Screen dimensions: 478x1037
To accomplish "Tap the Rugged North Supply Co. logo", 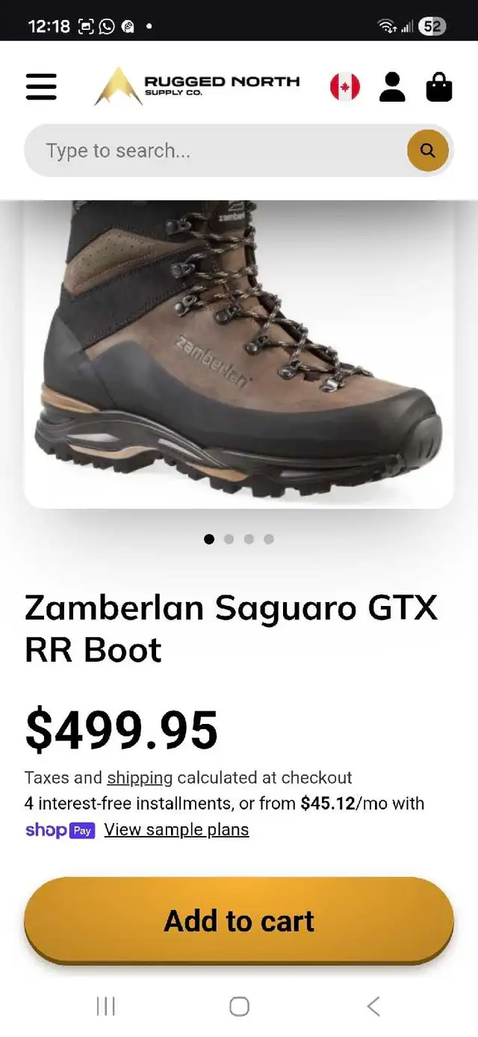I will pyautogui.click(x=197, y=87).
